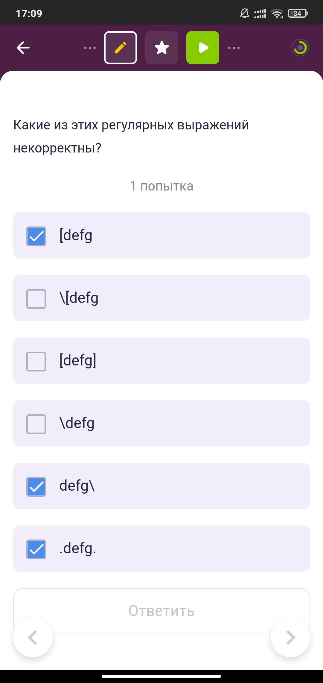The width and height of the screenshot is (323, 683).
Task: Open the star step icon
Action: point(162,48)
